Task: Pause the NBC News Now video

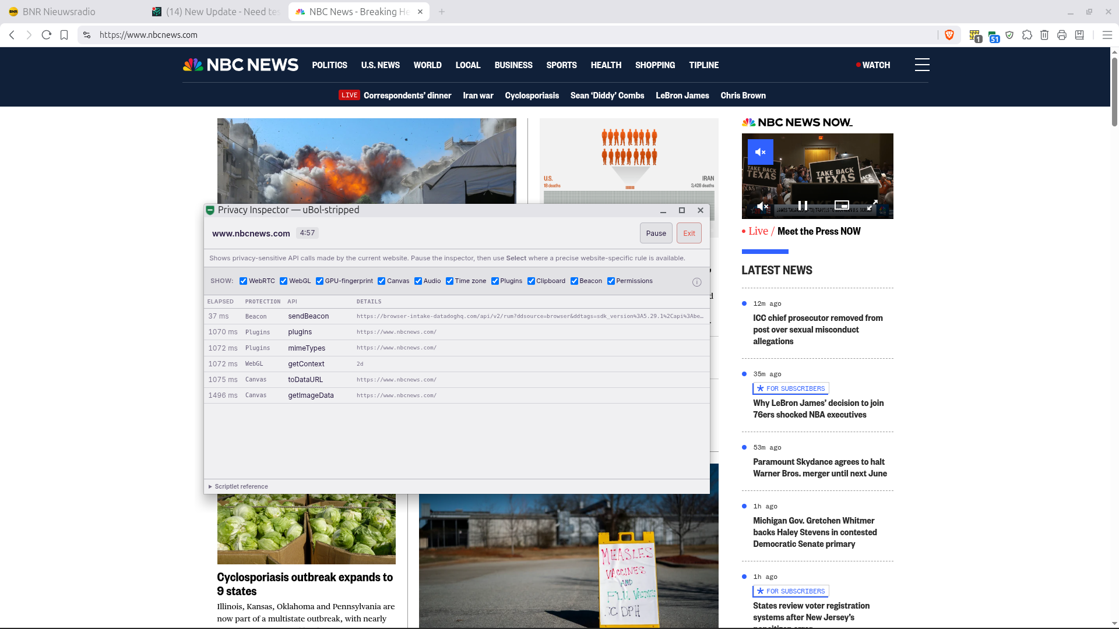Action: [x=803, y=206]
